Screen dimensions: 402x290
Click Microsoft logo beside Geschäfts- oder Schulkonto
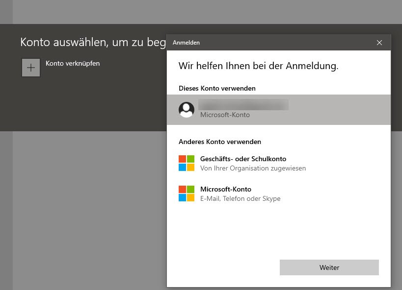[x=187, y=163]
